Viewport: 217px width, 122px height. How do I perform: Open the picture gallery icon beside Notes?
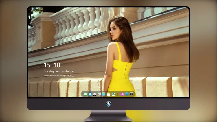113,94
